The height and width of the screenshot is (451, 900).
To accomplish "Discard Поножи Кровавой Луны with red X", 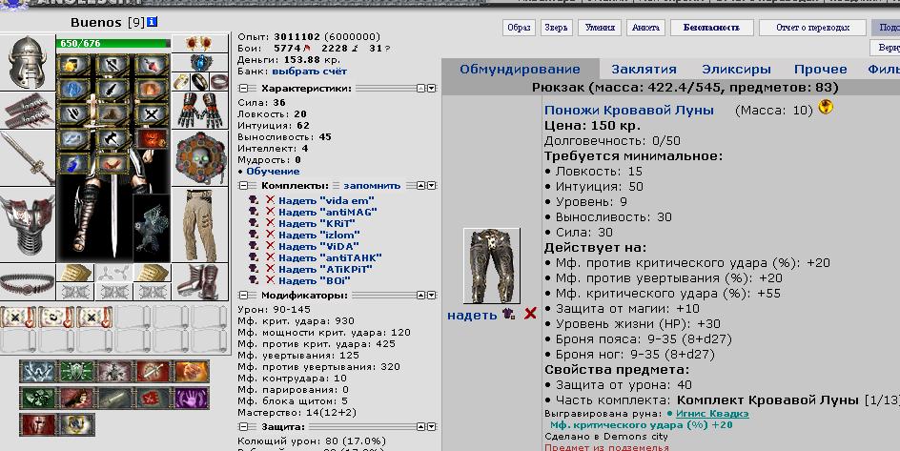I will (x=530, y=314).
